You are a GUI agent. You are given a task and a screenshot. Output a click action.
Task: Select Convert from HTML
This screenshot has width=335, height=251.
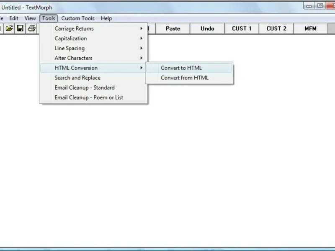tap(189, 78)
